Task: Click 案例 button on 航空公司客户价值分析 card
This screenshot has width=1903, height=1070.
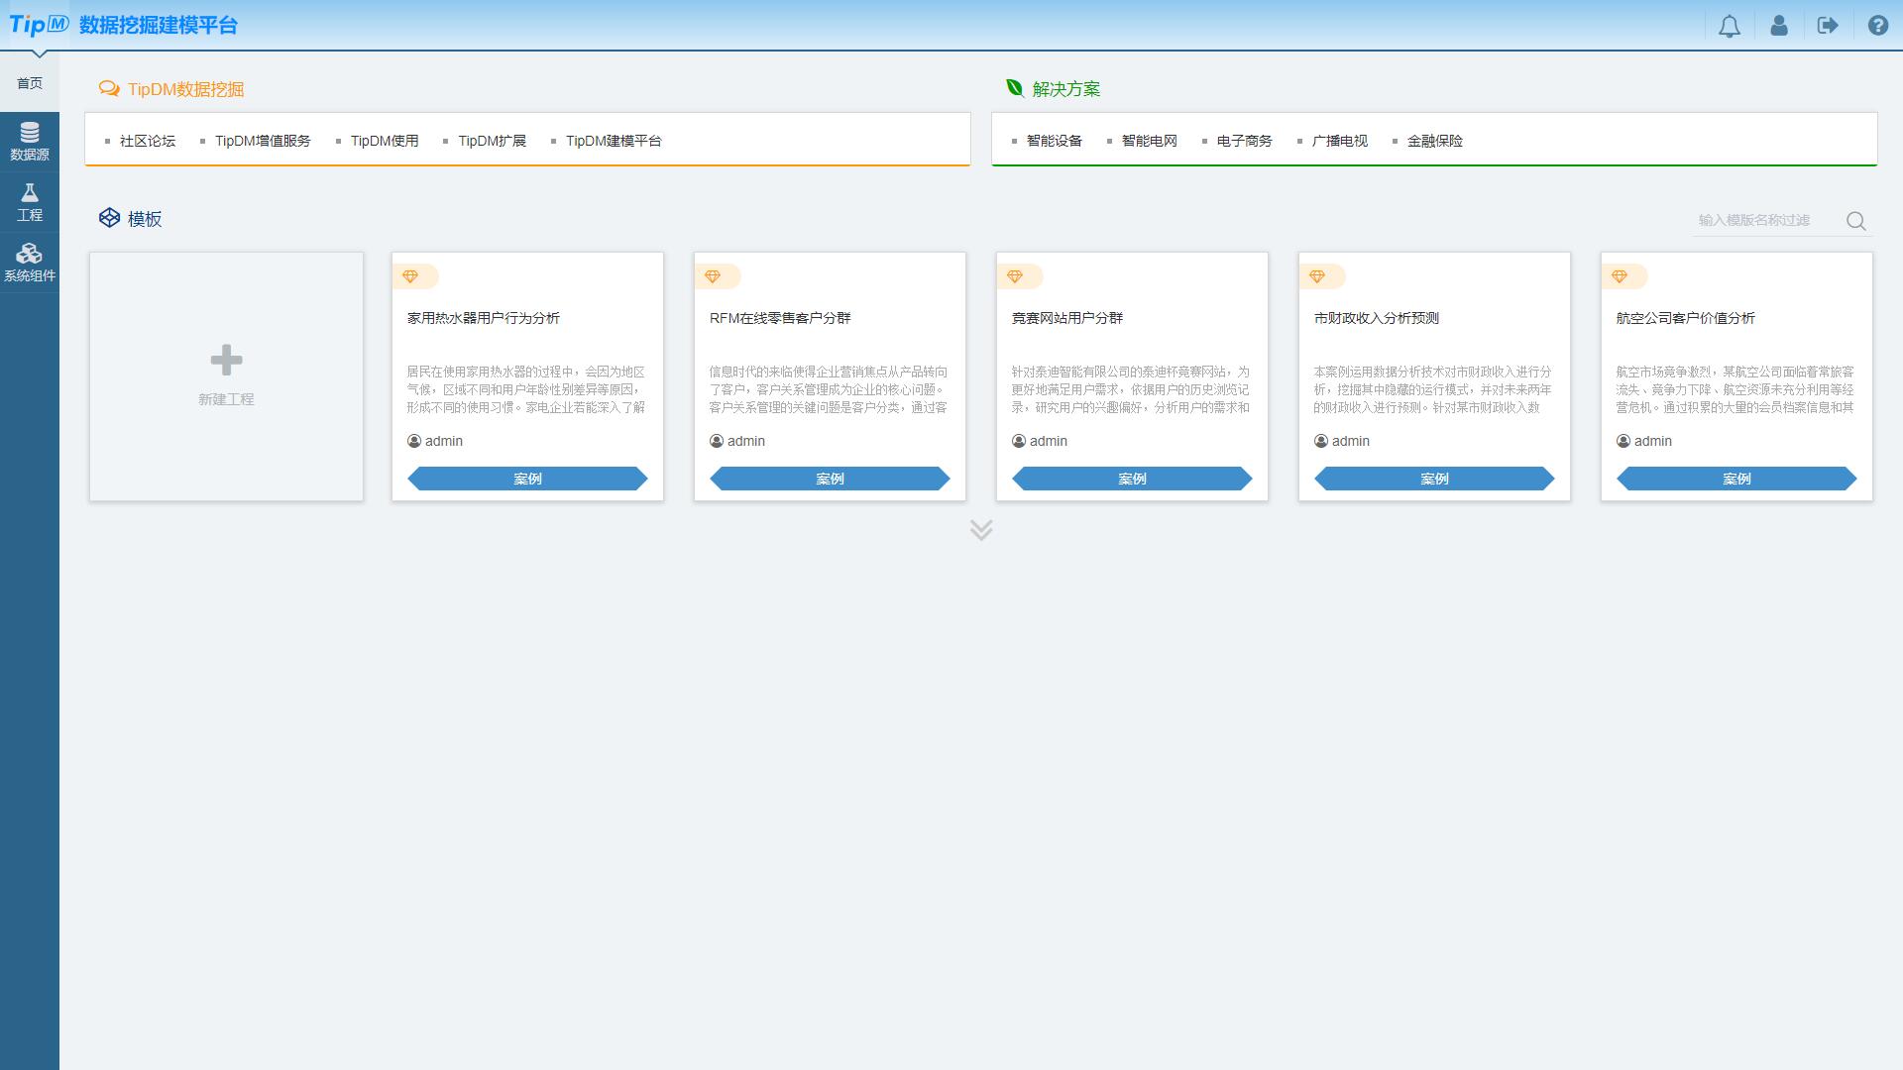Action: (x=1736, y=479)
